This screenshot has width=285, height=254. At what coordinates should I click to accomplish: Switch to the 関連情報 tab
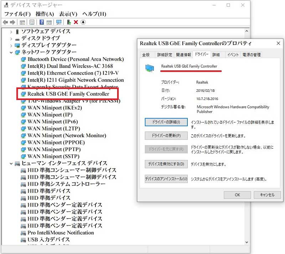coord(183,55)
